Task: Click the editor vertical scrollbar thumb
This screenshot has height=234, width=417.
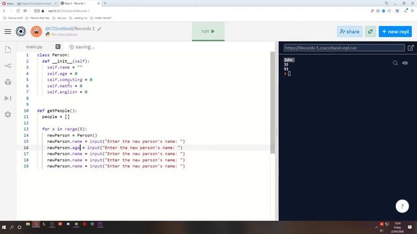Action: [x=272, y=103]
